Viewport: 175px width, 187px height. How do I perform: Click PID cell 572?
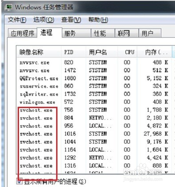[68, 102]
